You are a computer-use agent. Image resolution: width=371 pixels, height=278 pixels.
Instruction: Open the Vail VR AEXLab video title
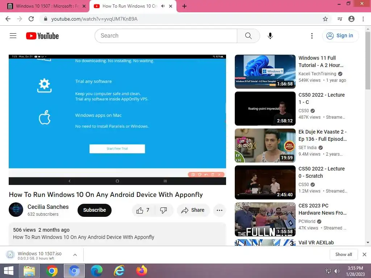316,243
